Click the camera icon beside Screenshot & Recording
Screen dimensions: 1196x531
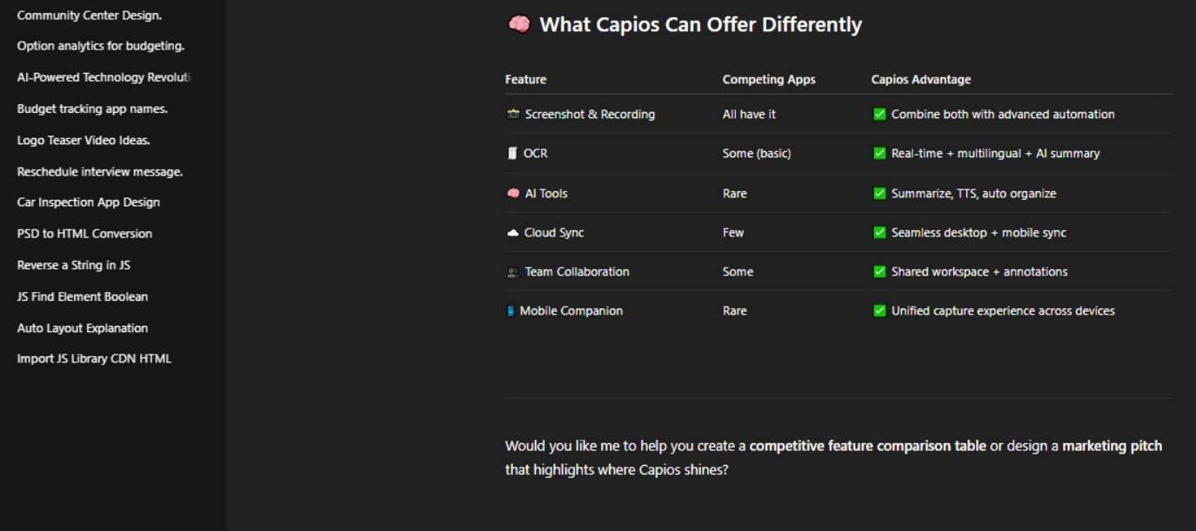[513, 114]
